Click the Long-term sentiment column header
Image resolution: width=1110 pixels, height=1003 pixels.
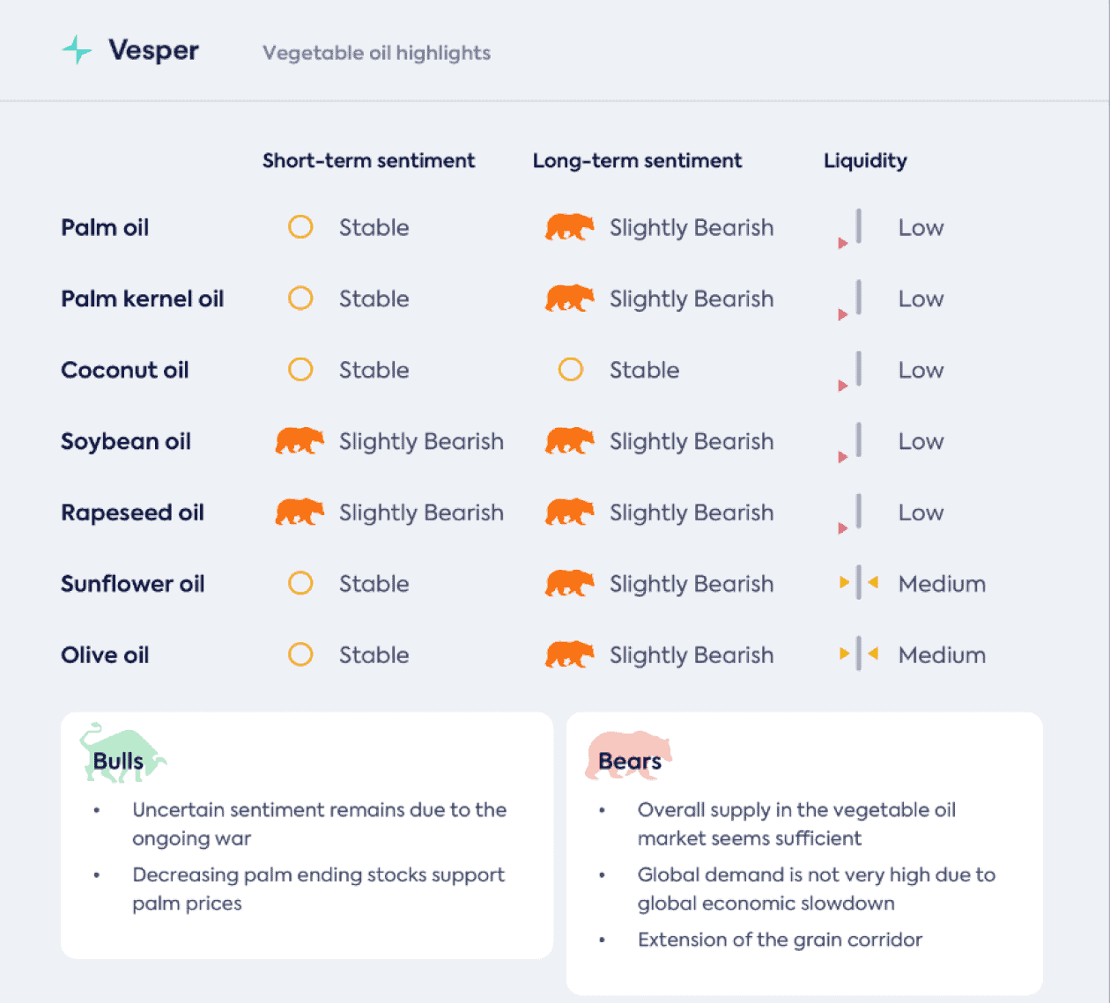point(637,160)
